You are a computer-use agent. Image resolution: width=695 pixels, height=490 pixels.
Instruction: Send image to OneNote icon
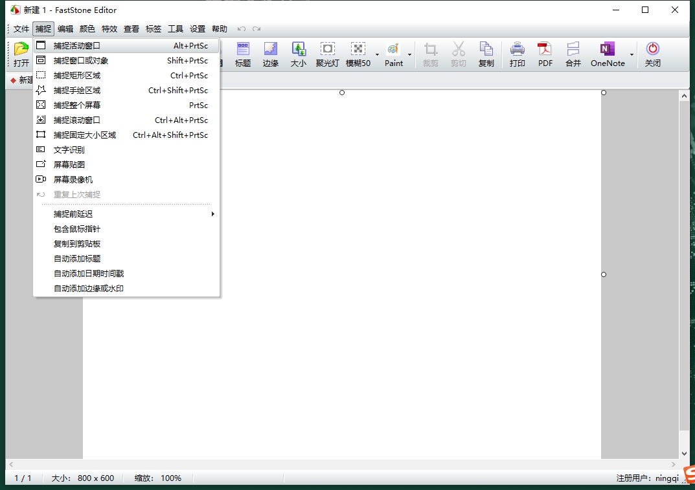[607, 54]
